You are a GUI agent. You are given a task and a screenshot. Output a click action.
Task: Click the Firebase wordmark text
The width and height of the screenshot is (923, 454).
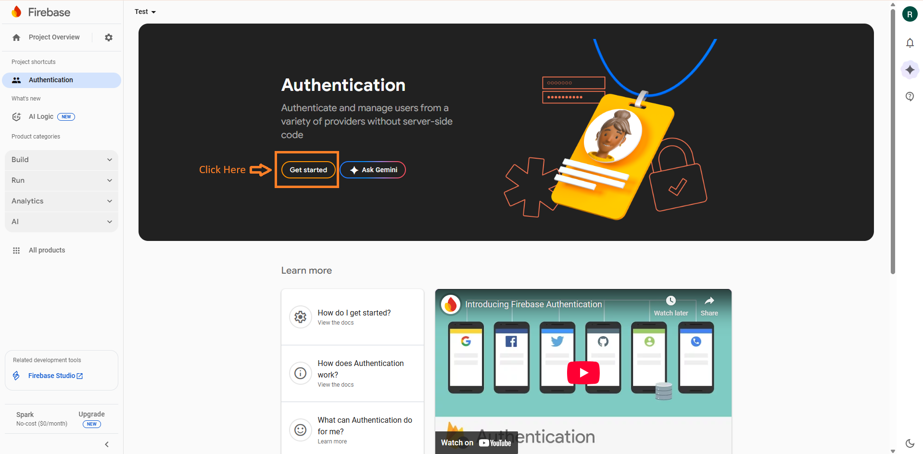49,13
